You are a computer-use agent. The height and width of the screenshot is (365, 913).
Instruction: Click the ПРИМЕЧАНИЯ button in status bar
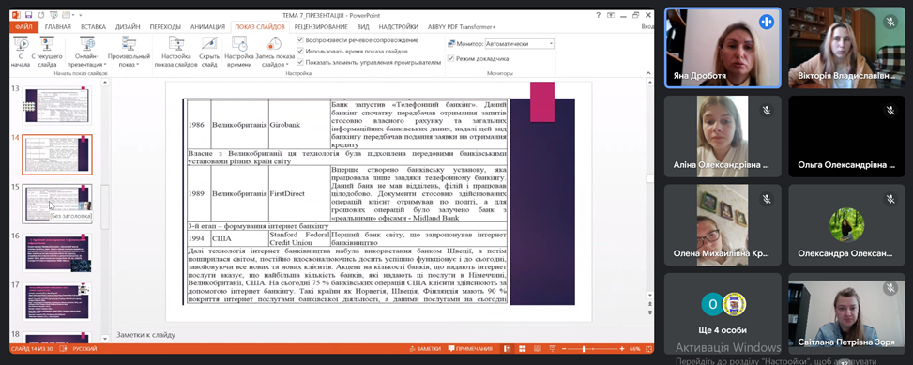click(470, 349)
